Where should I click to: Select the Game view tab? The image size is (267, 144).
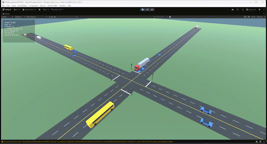coord(6,14)
